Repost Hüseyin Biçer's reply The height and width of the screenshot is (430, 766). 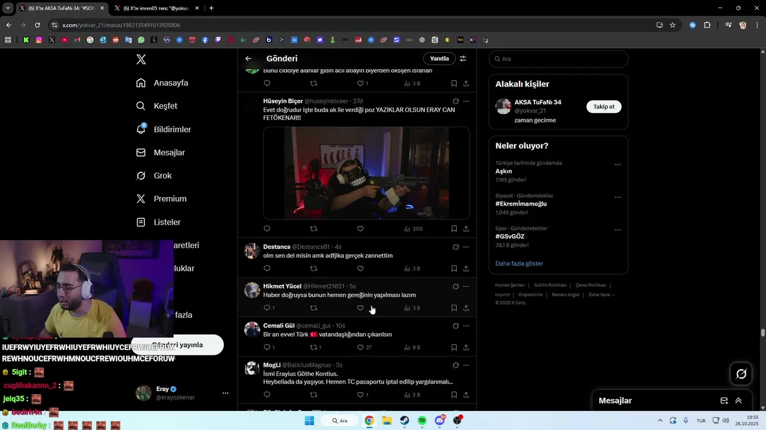[314, 229]
